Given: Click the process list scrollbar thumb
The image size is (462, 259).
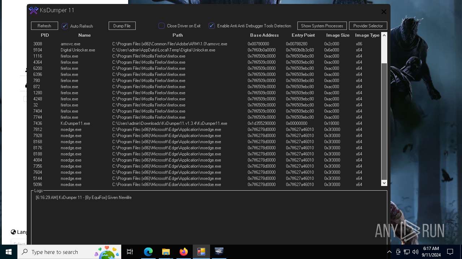Looking at the screenshot, I should pyautogui.click(x=384, y=122).
